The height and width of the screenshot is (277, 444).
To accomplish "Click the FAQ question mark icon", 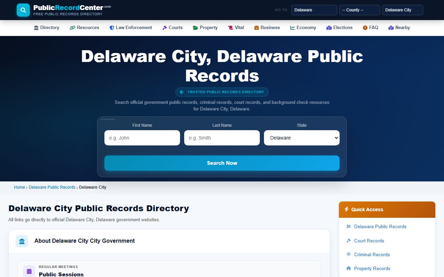I will (x=365, y=28).
